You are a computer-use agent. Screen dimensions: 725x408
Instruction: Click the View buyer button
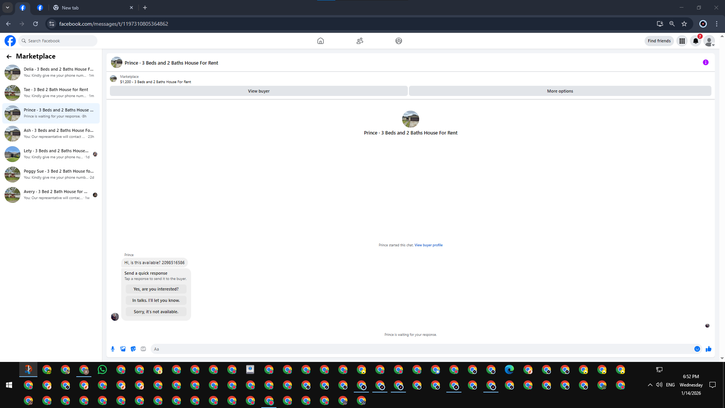point(259,91)
